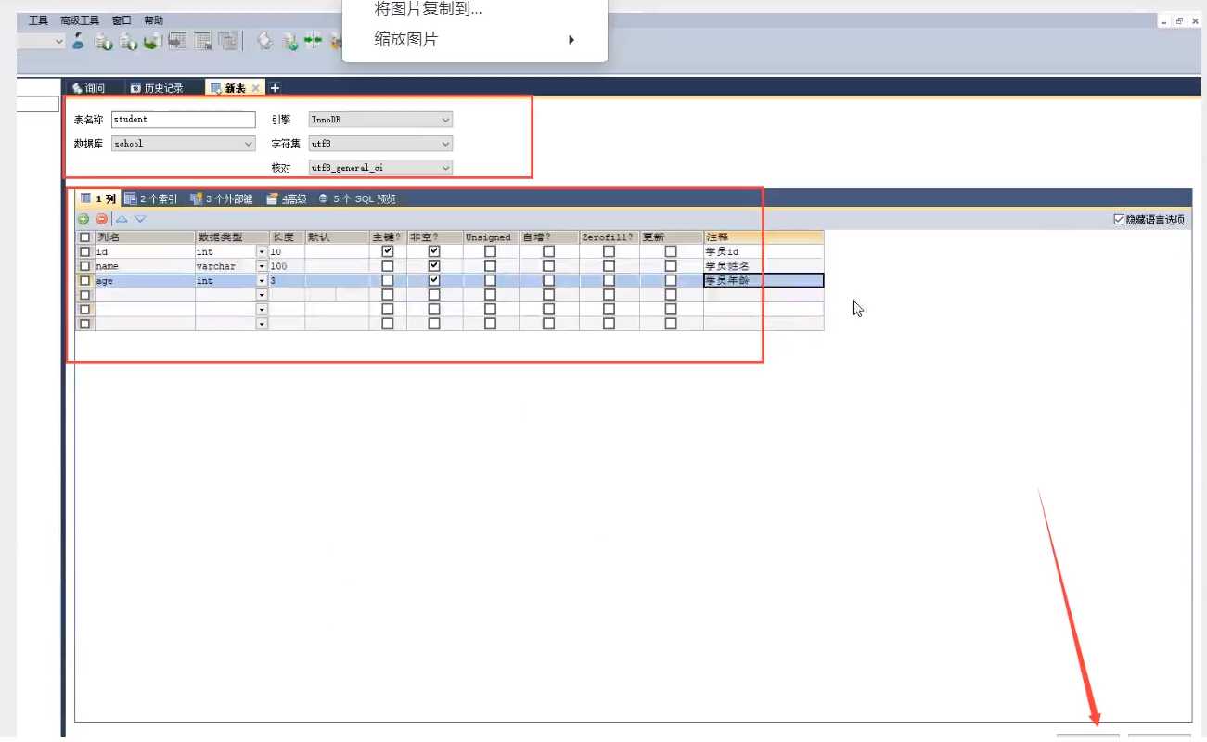Screen dimensions: 1207x742
Task: Click the first database icon with green arrow
Action: point(105,41)
